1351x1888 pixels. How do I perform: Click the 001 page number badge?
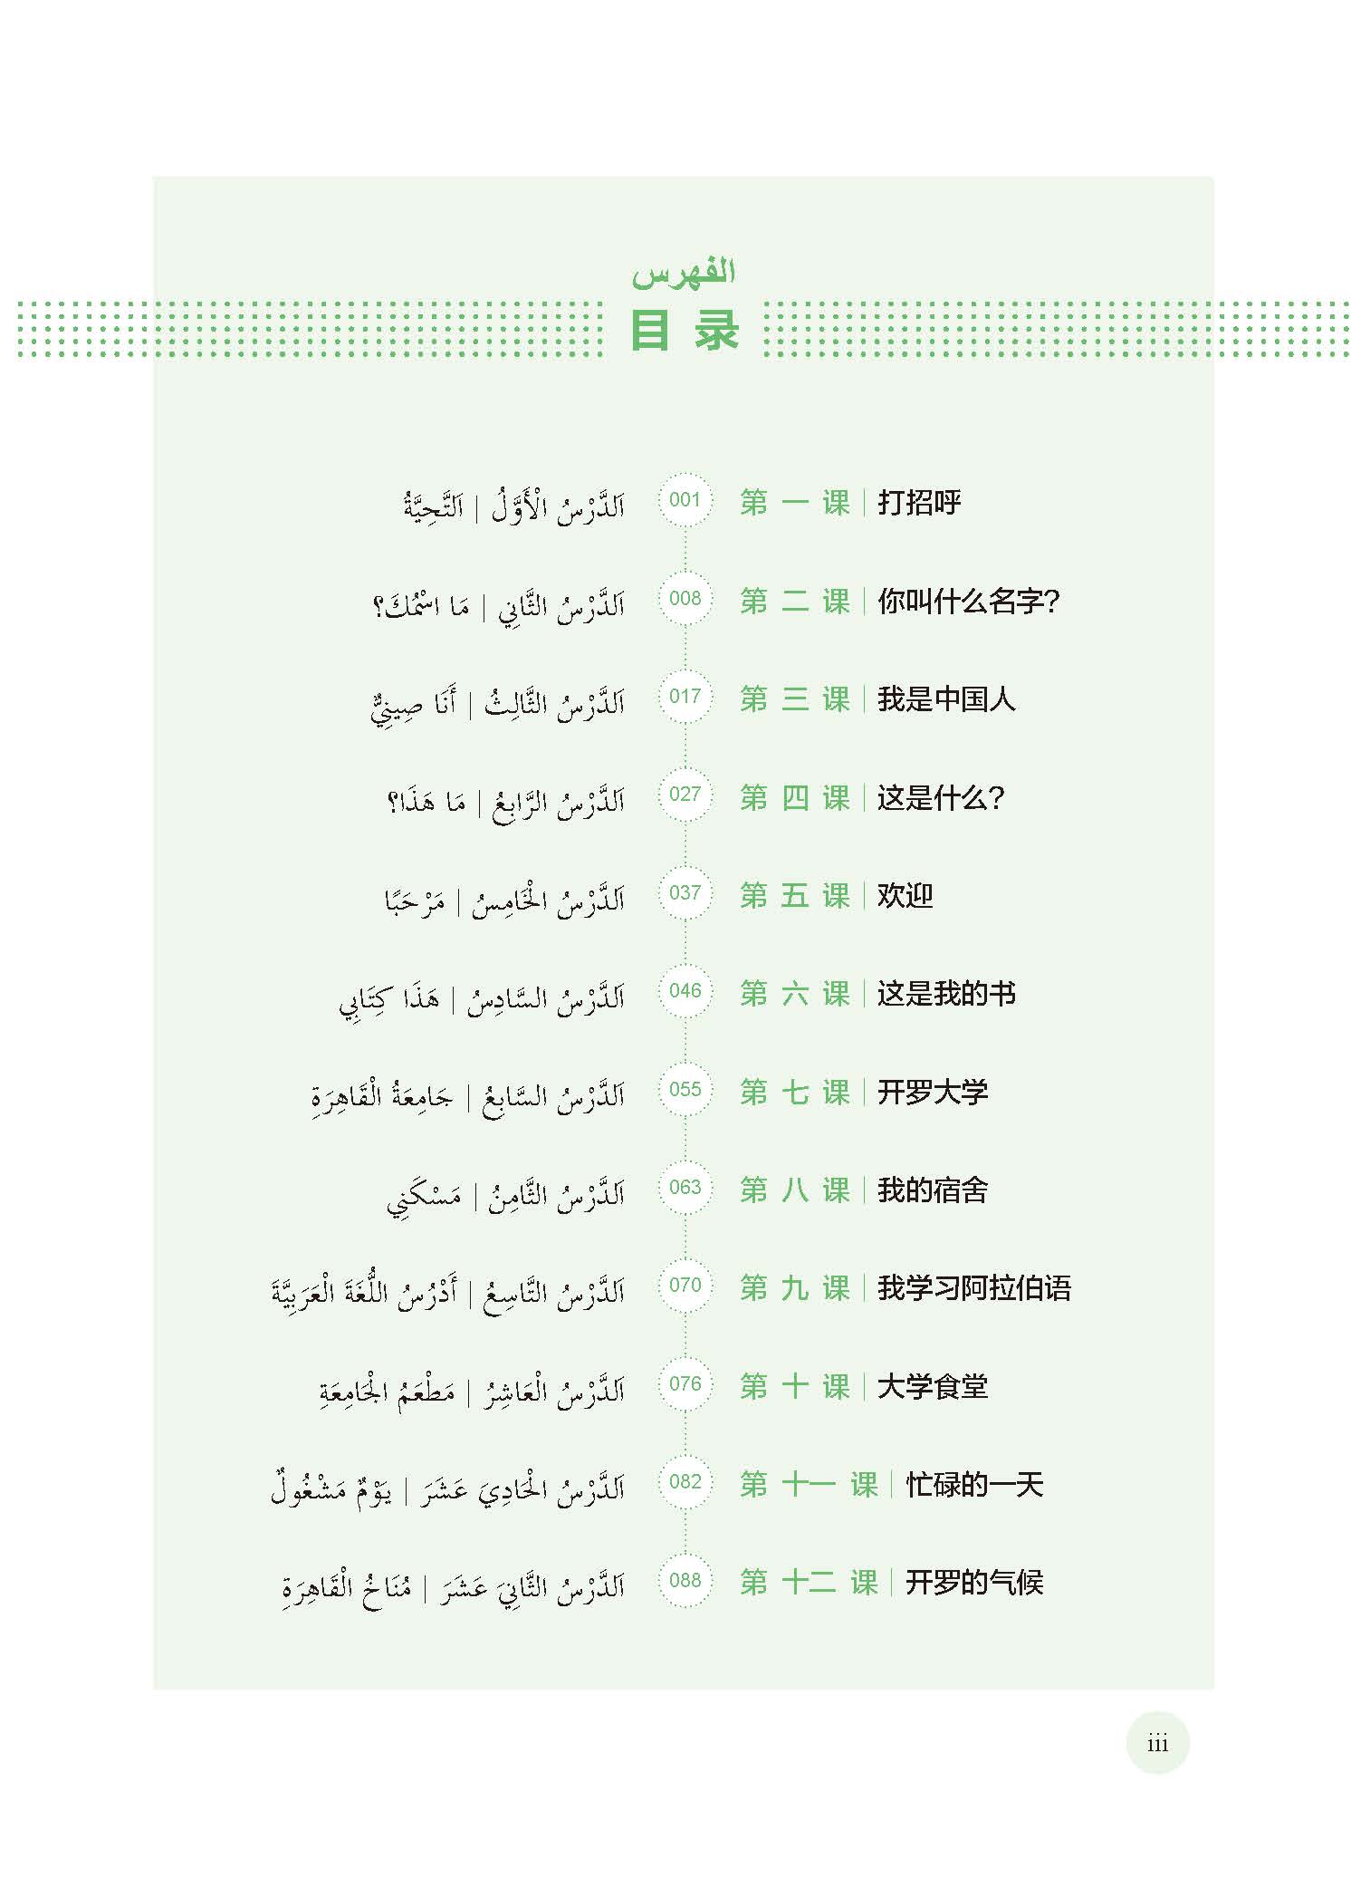685,499
